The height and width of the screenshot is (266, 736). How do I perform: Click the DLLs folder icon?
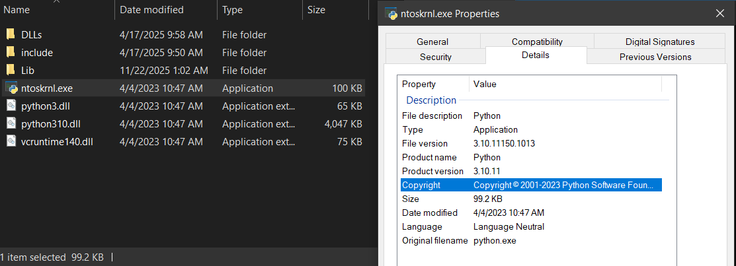pyautogui.click(x=11, y=35)
